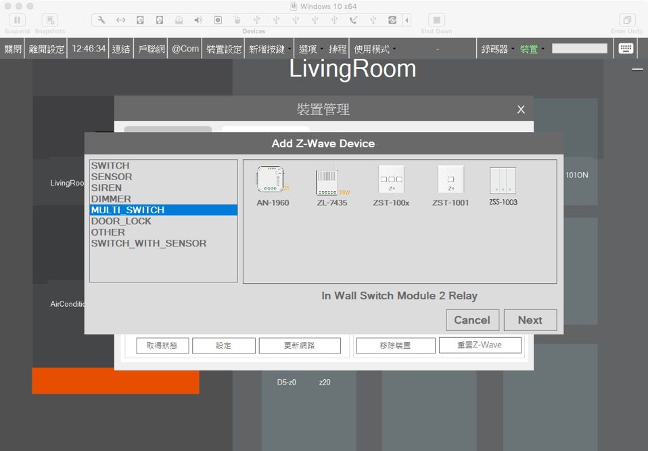Open the Snapshots manager
Viewport: 648px width, 451px height.
point(50,20)
